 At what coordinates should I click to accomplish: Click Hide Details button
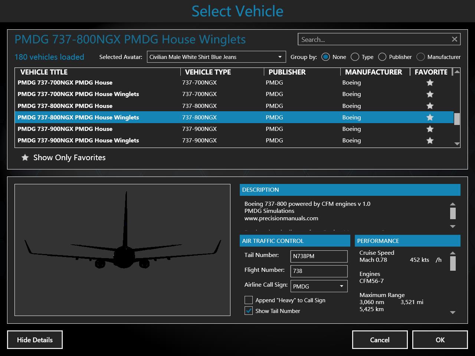35,340
